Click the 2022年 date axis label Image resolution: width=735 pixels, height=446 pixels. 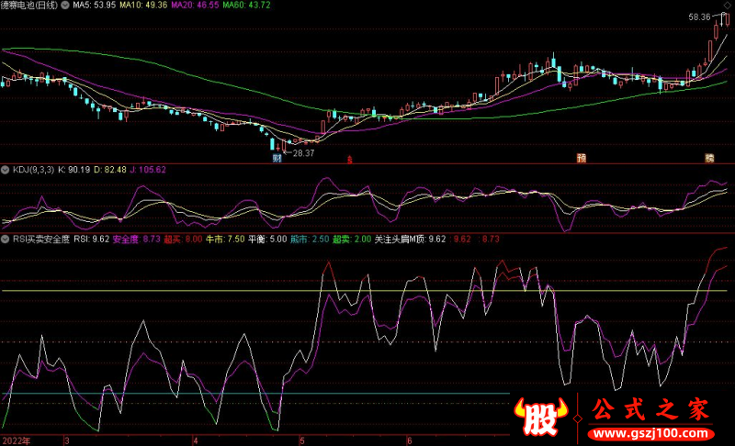(16, 440)
